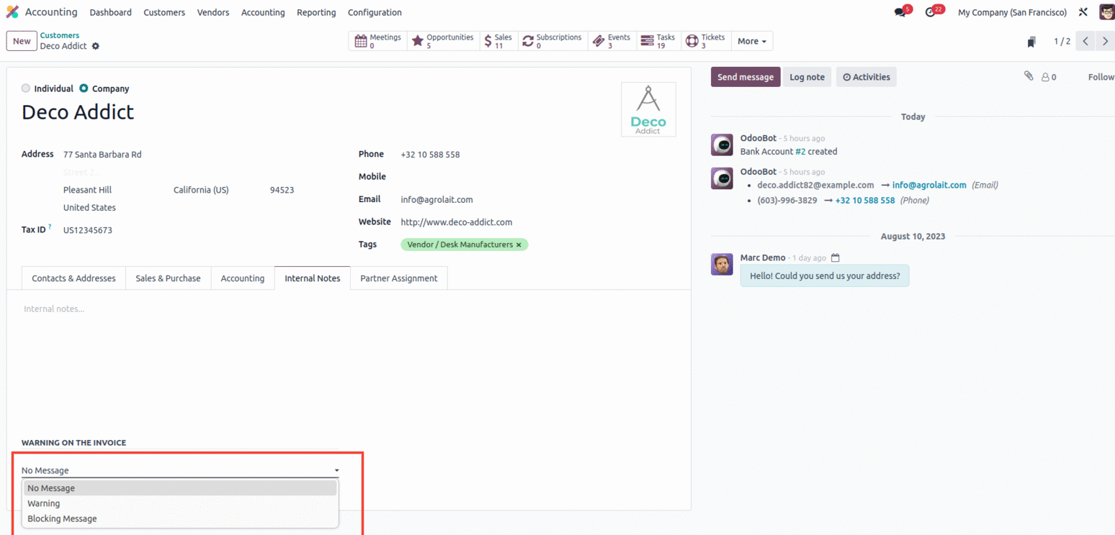
Task: Open the Tasks list button
Action: coord(658,41)
